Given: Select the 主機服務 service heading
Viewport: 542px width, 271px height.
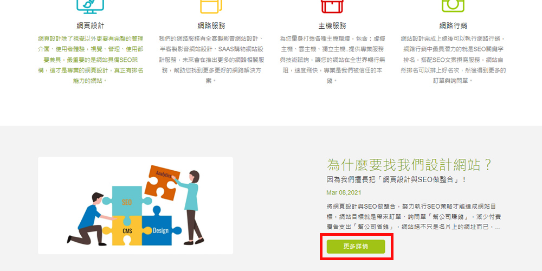Looking at the screenshot, I should (x=332, y=25).
